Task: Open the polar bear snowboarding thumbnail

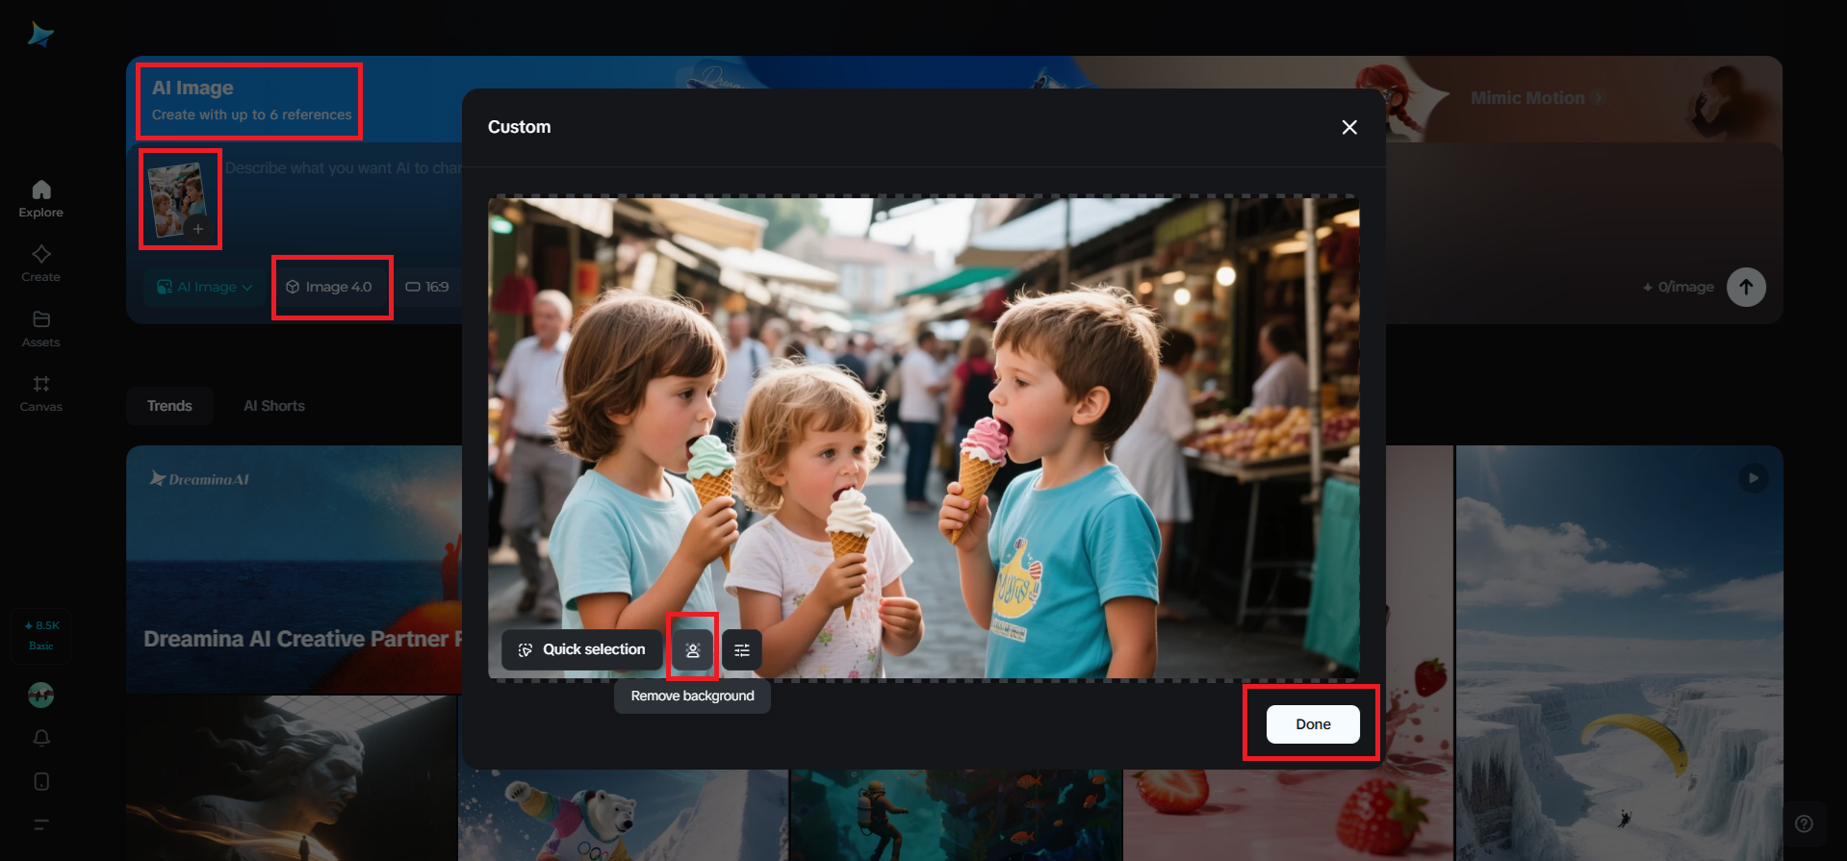Action: point(623,815)
